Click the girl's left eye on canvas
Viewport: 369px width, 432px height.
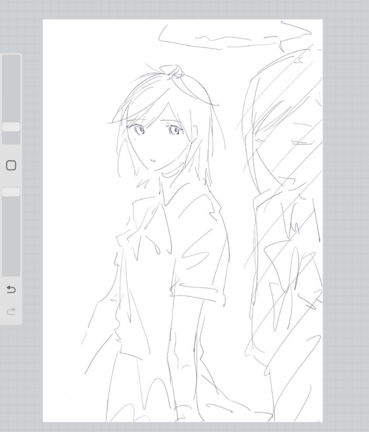click(x=139, y=130)
